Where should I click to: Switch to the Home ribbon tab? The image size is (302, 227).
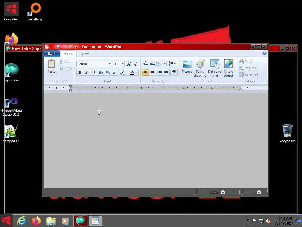click(x=68, y=54)
